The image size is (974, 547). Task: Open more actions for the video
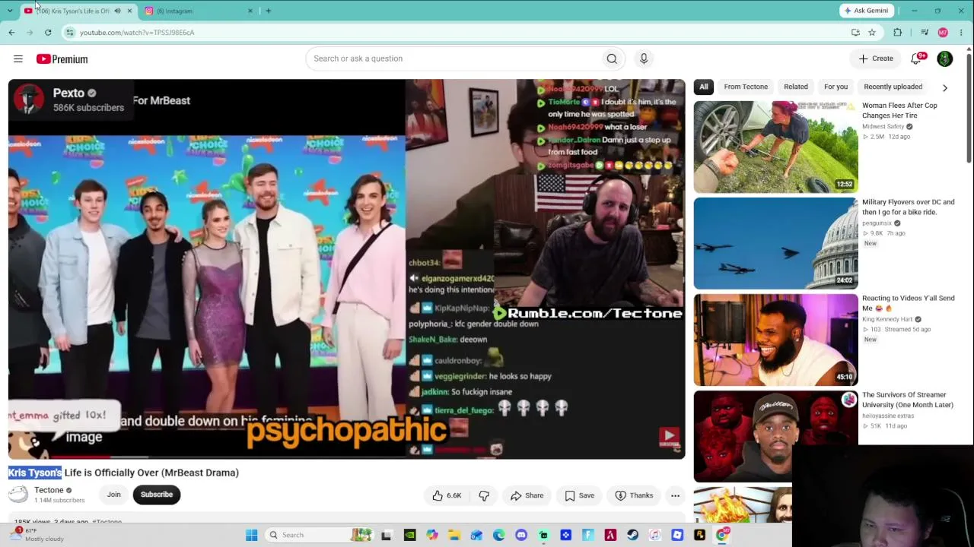coord(675,495)
